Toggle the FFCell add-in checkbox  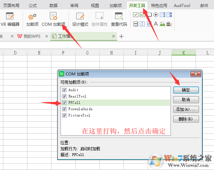pos(64,103)
